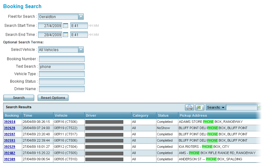The width and height of the screenshot is (262, 165).
Task: Export results to Excel
Action: coord(200,108)
